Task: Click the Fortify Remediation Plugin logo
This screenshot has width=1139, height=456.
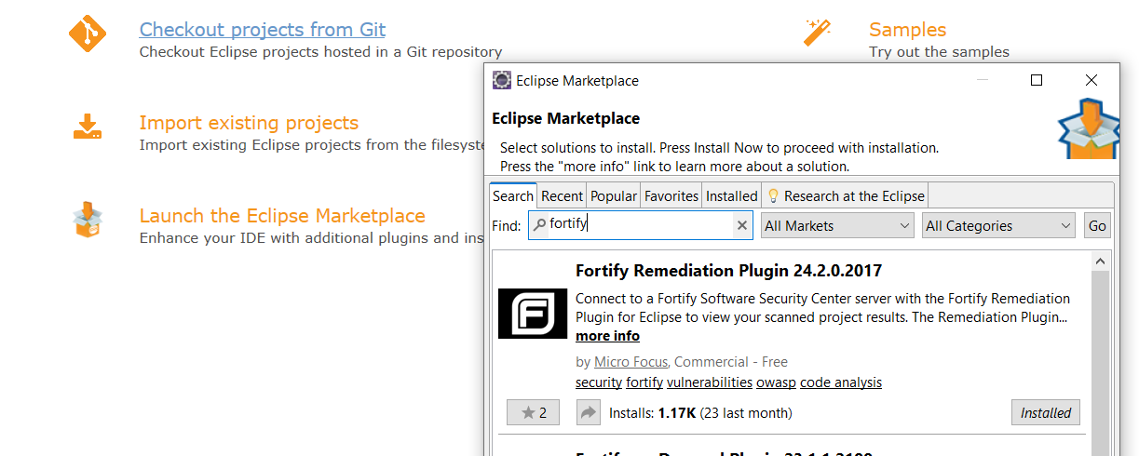Action: coord(533,314)
